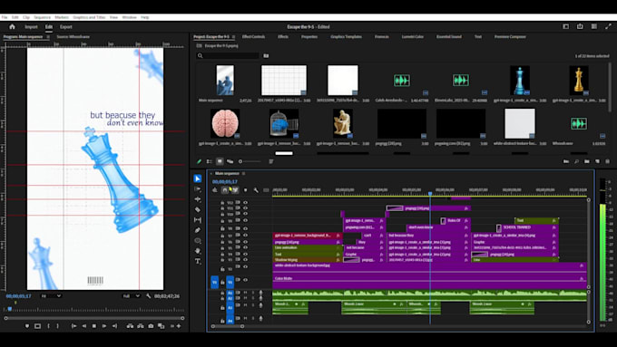
Task: Click the Lift button in Program monitor
Action: [130, 326]
